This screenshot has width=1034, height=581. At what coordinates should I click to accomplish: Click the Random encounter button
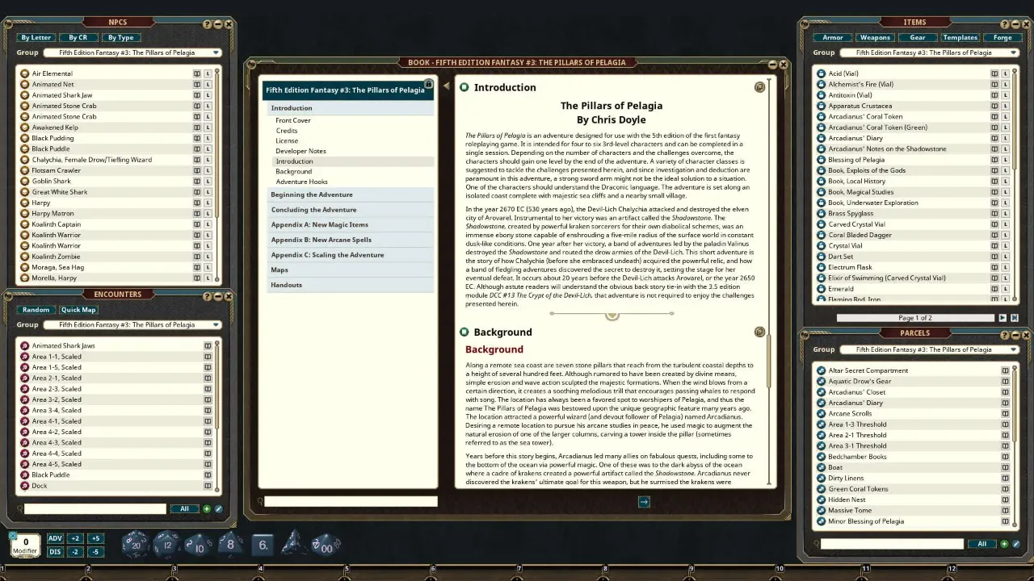[x=36, y=310]
